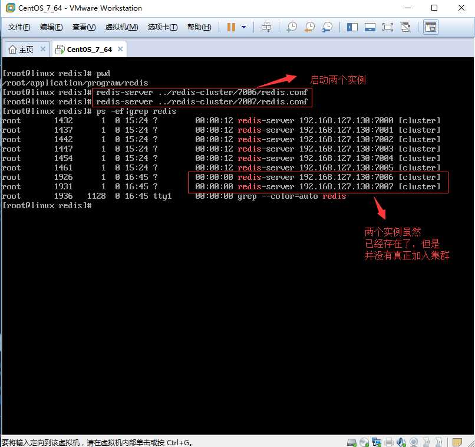
Task: Revert the VM to its previous snapshot
Action: click(309, 27)
